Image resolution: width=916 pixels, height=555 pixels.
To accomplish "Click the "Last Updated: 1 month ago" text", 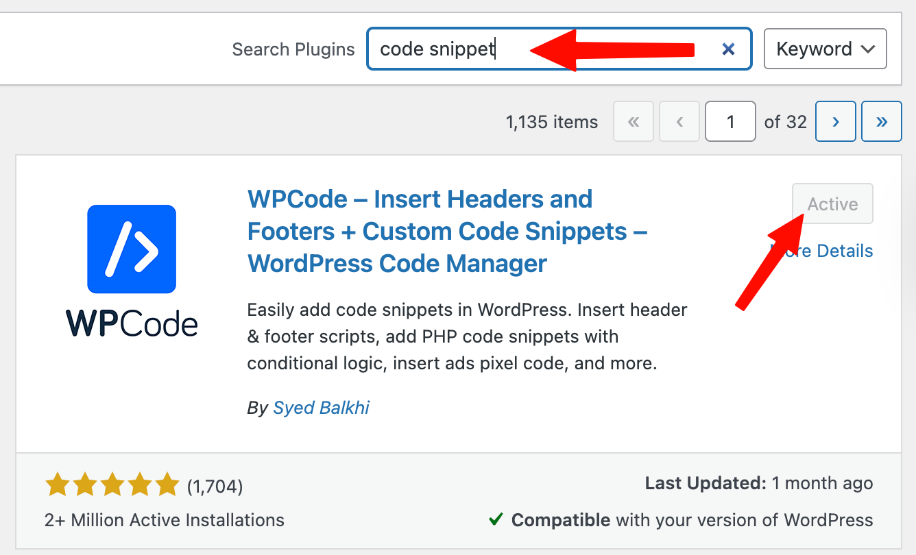I will (759, 484).
